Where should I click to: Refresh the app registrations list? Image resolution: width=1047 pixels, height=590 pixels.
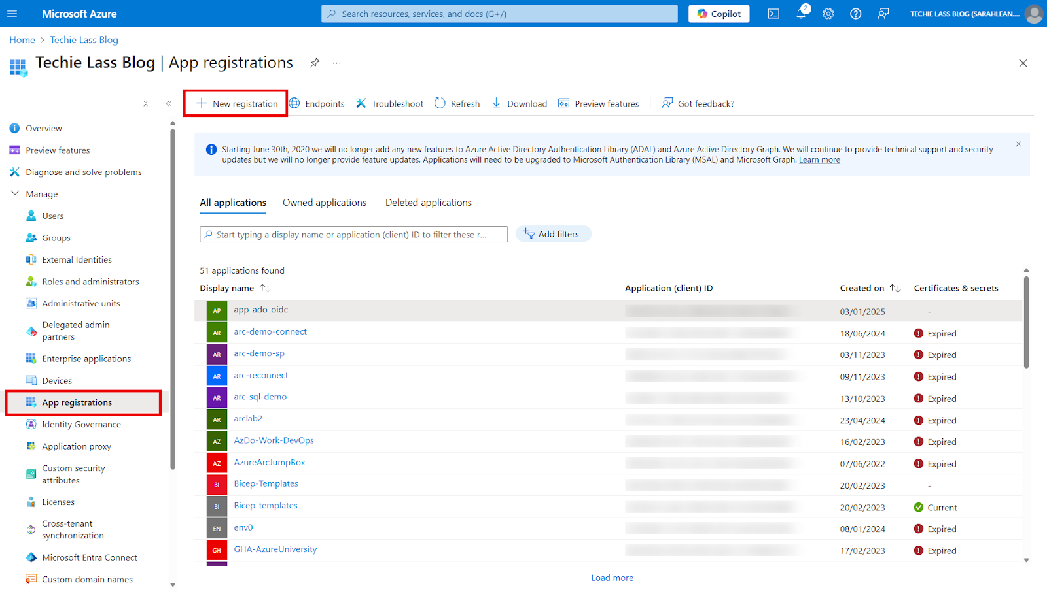457,103
